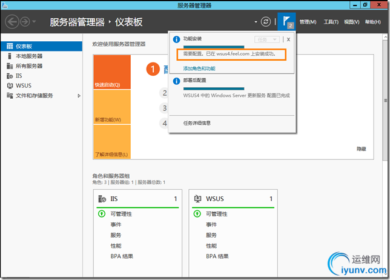The width and height of the screenshot is (390, 280).
Task: Open 事件 in the IIS tile
Action: tap(116, 225)
